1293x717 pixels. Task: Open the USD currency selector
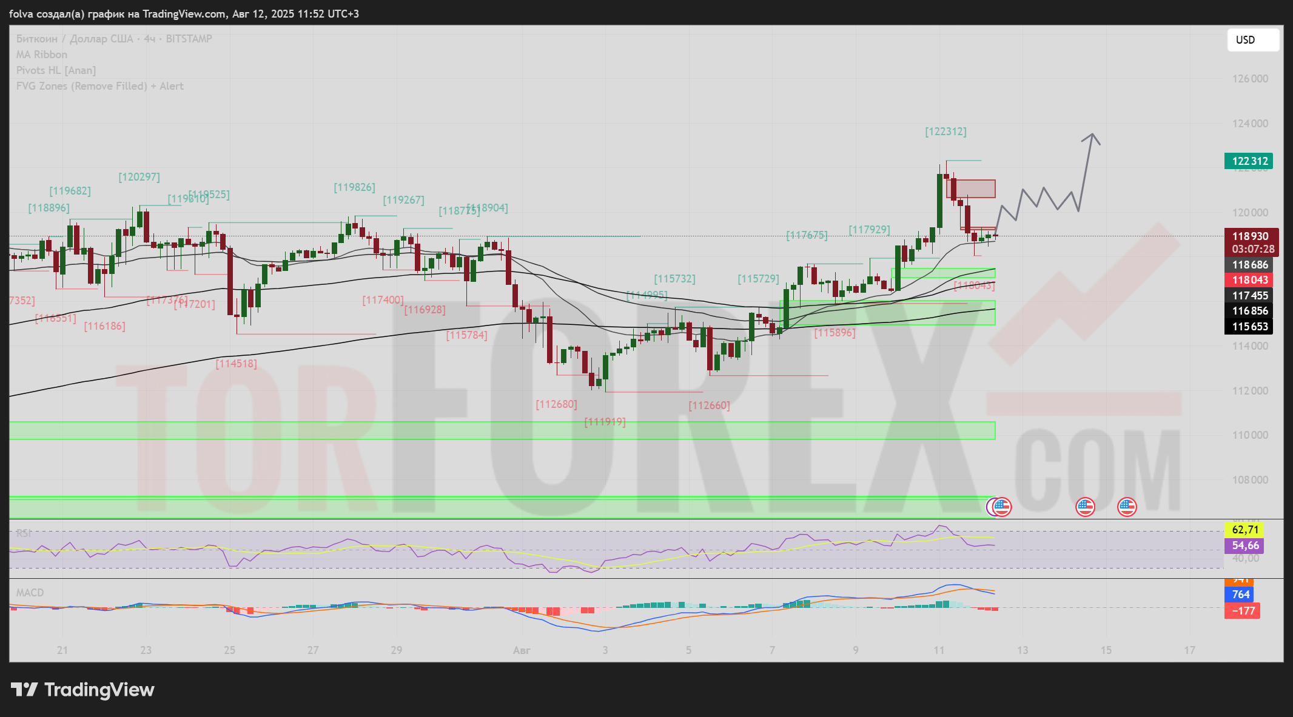[x=1252, y=40]
